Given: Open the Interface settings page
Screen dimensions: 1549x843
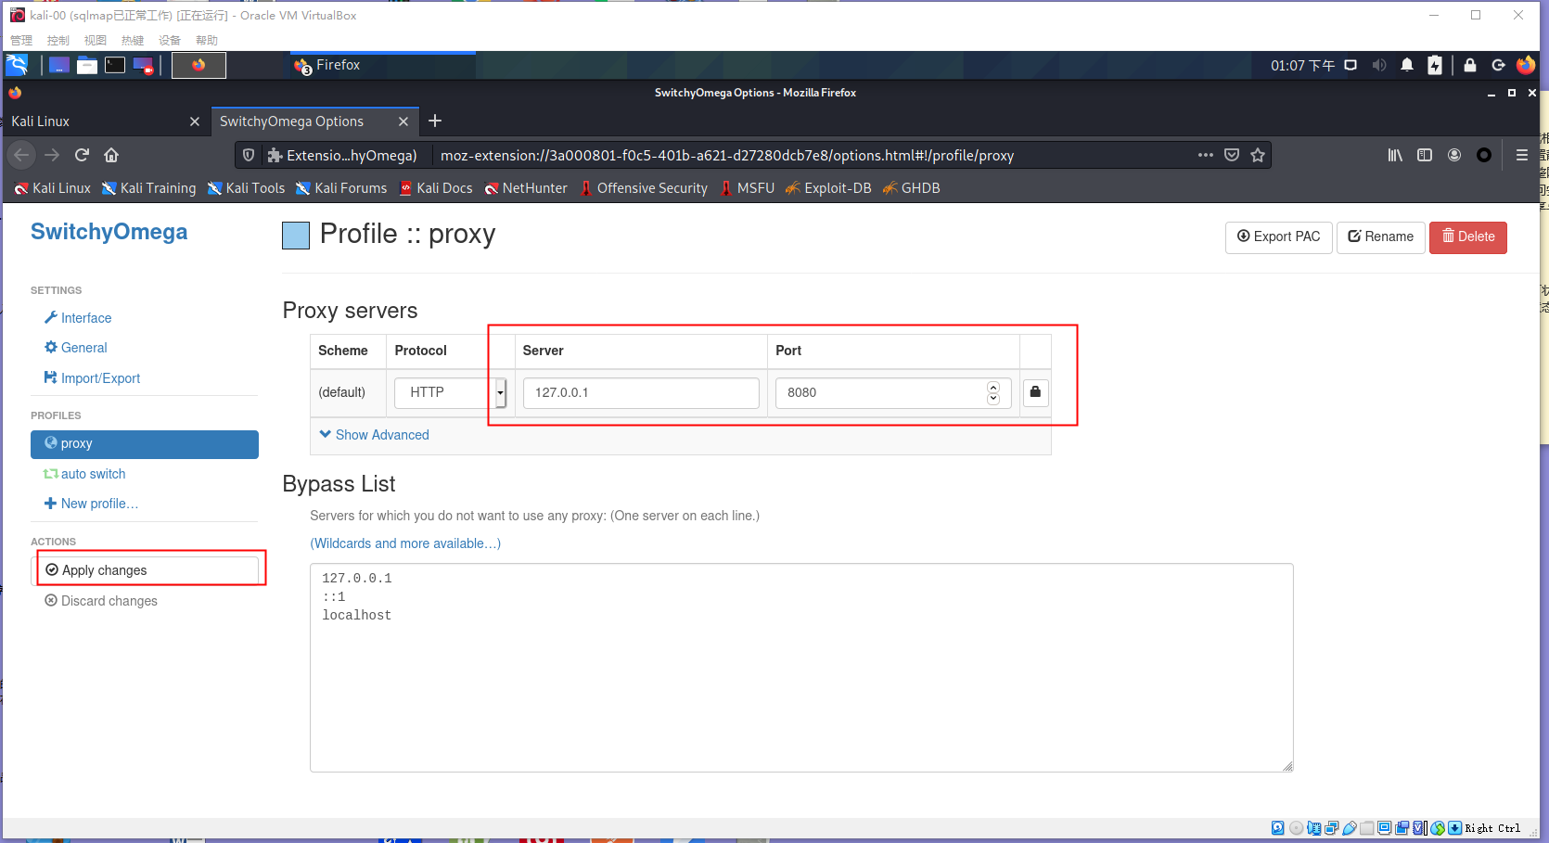Looking at the screenshot, I should coord(78,318).
